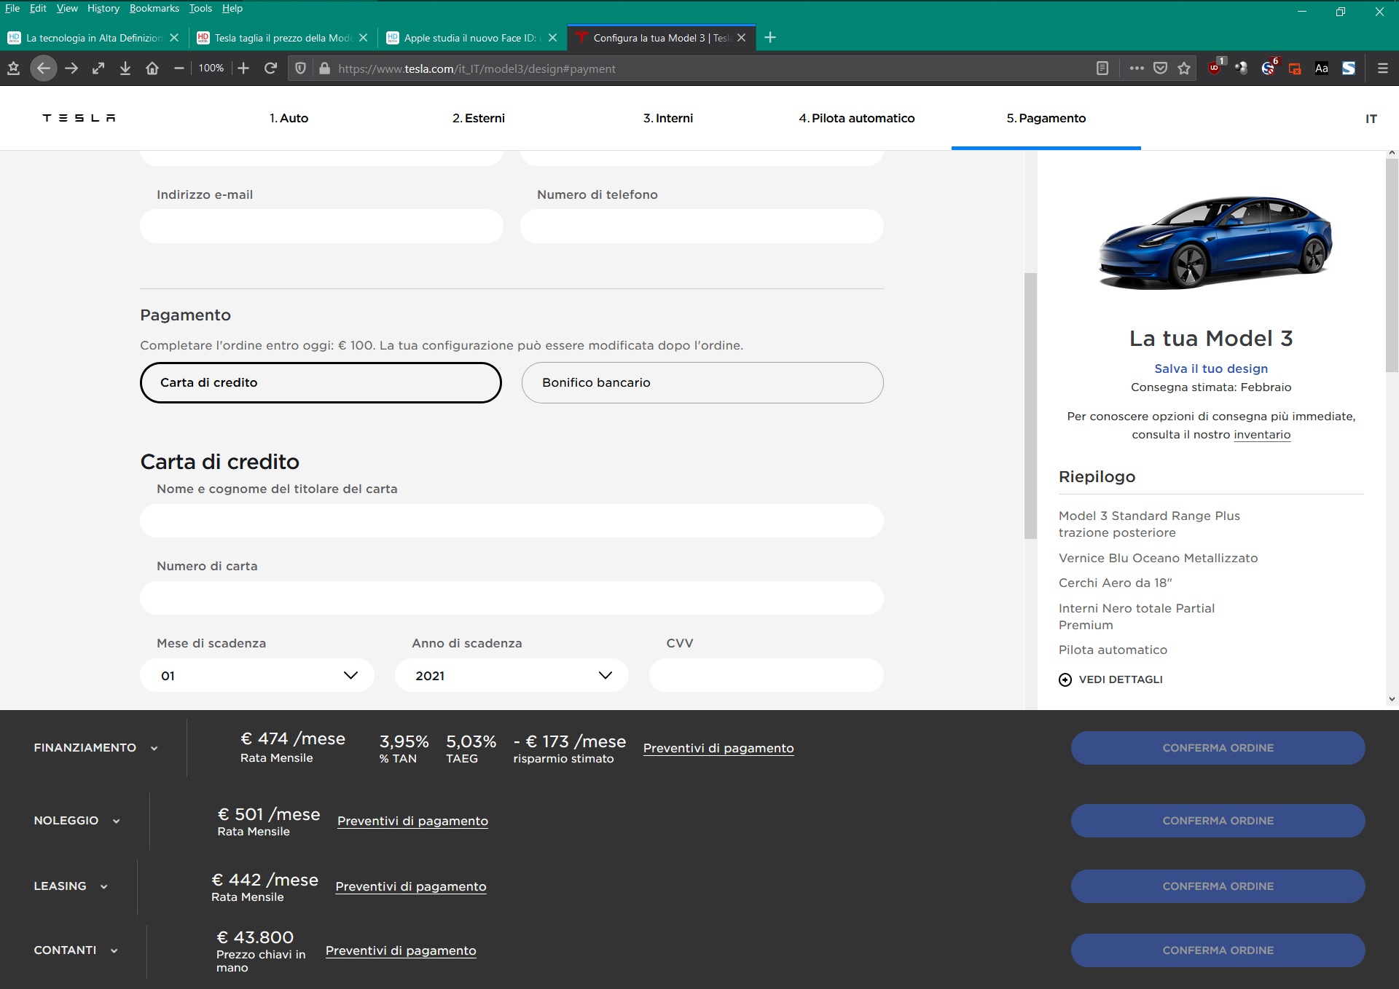The width and height of the screenshot is (1399, 989).
Task: Go forward to the next page
Action: [x=71, y=68]
